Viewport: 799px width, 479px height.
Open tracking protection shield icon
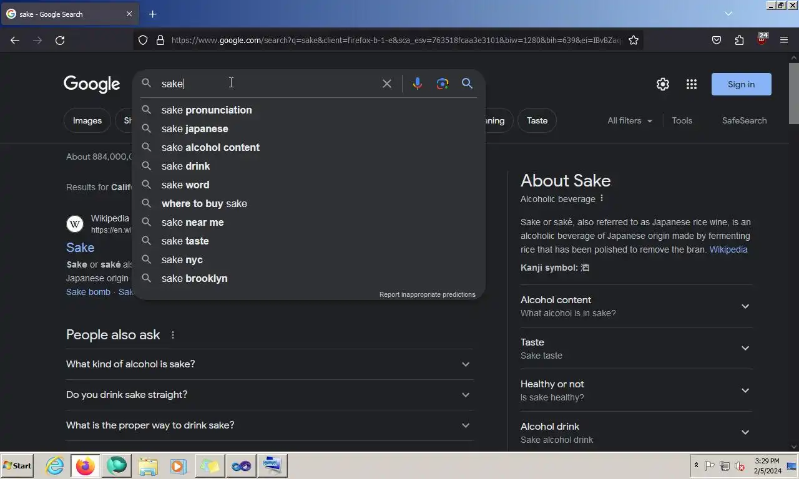pyautogui.click(x=143, y=40)
